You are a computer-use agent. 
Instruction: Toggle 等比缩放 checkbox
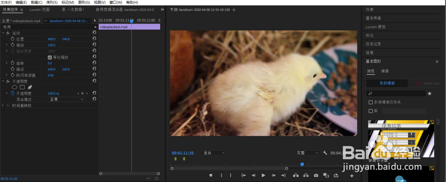click(x=50, y=57)
